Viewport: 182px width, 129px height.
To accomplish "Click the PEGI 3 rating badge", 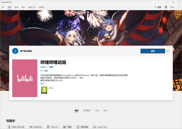I will [44, 90].
